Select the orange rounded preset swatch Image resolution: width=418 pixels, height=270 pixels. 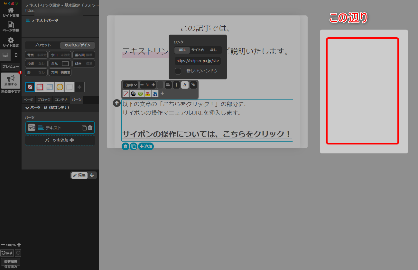[60, 87]
